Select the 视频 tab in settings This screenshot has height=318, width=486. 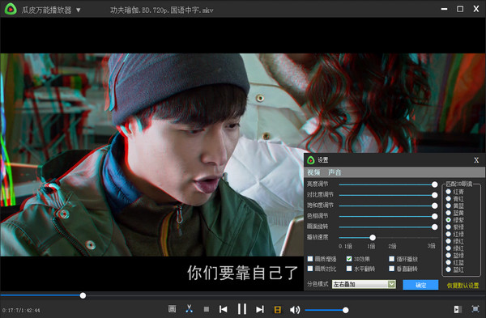[313, 172]
